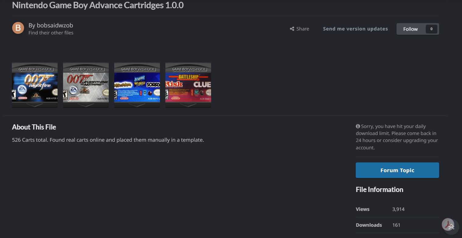View the Scrabble Sorry cartridge thumbnail
462x238 pixels.
point(137,85)
